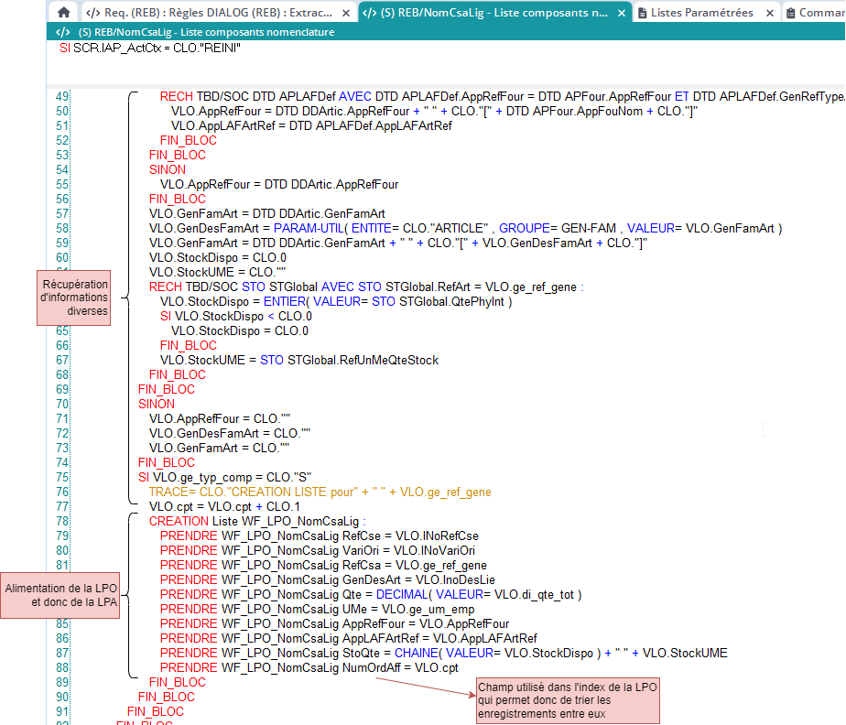Select the Alimentation de la LPO annotation box

[x=60, y=595]
